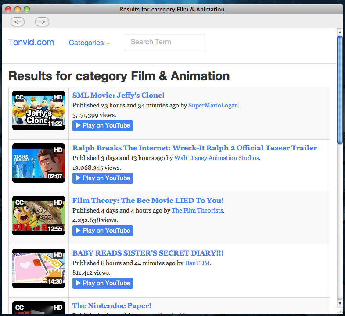Visit the Walt Disney Animation Studios channel
The height and width of the screenshot is (316, 345).
tap(216, 158)
